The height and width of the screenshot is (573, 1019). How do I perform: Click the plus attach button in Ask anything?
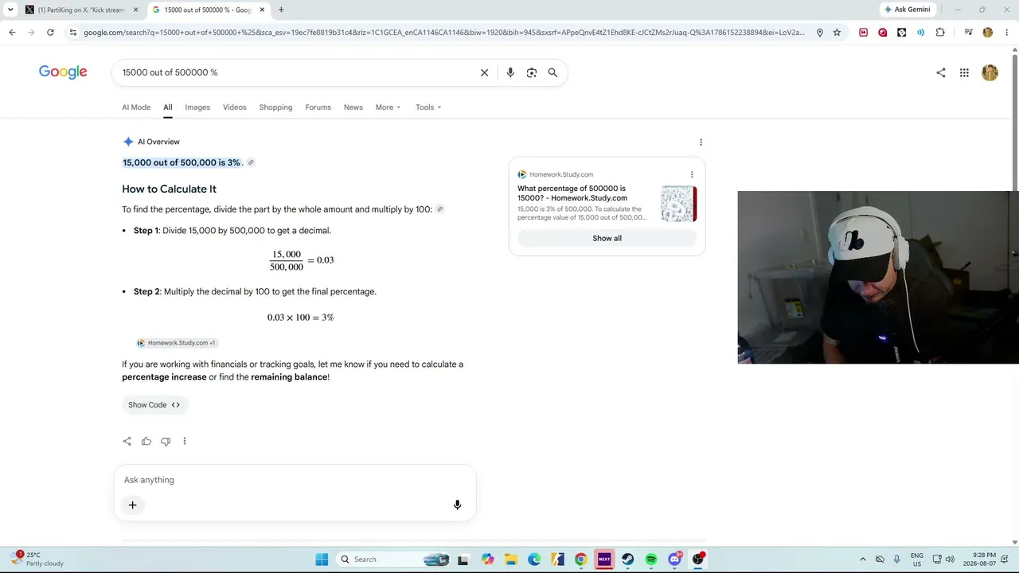[x=133, y=505]
